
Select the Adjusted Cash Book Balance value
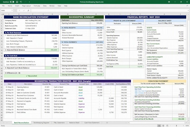52,68
